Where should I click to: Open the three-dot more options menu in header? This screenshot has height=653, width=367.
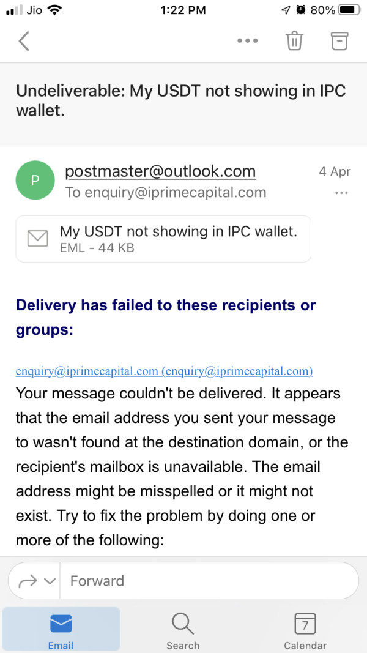pyautogui.click(x=247, y=41)
